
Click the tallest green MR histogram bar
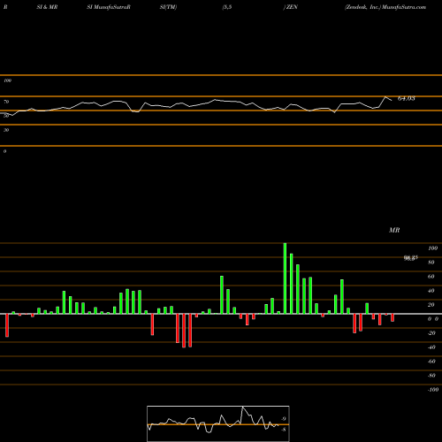(285, 278)
